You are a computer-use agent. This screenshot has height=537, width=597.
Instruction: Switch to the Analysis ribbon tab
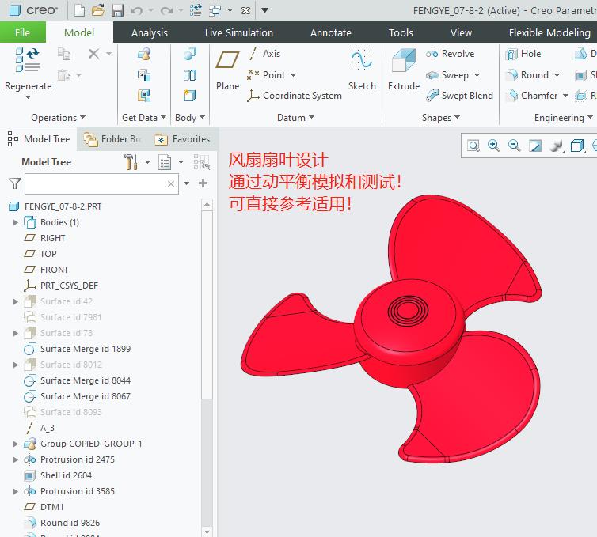(x=149, y=32)
